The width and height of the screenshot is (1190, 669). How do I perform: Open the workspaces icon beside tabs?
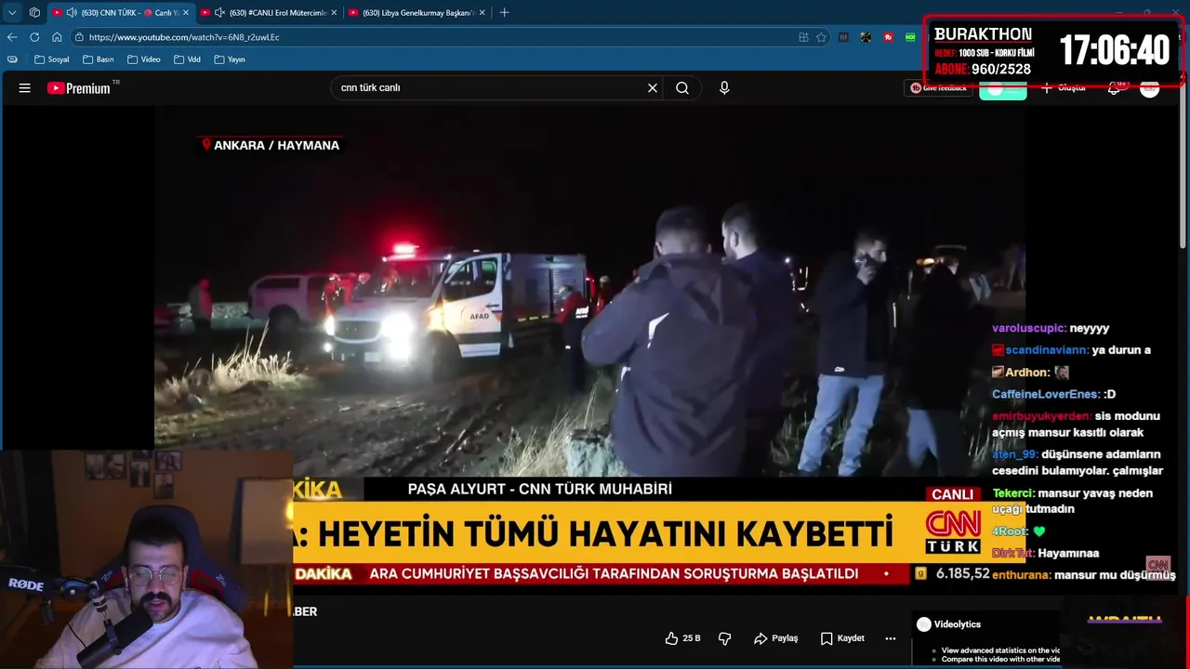click(34, 13)
